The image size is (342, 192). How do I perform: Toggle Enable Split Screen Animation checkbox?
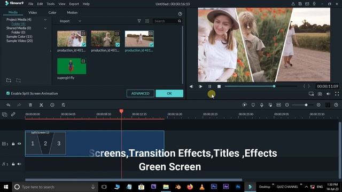[8, 93]
